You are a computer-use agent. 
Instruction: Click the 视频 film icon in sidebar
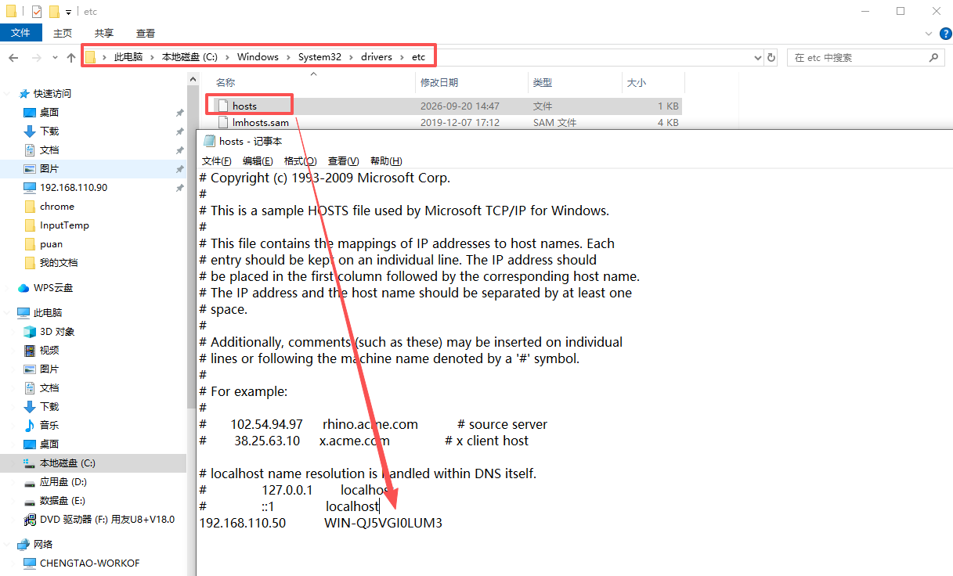pos(30,350)
